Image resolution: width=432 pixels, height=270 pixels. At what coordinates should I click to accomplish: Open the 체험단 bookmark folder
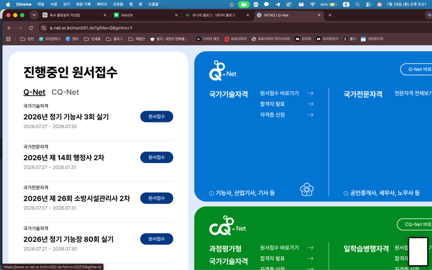point(137,39)
